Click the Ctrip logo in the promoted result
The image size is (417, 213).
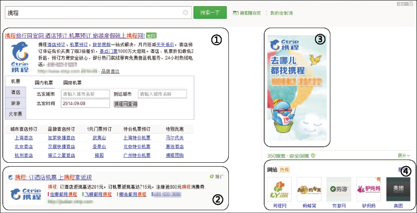pos(26,194)
